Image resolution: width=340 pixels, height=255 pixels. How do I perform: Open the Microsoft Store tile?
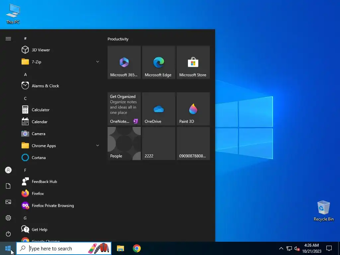193,62
